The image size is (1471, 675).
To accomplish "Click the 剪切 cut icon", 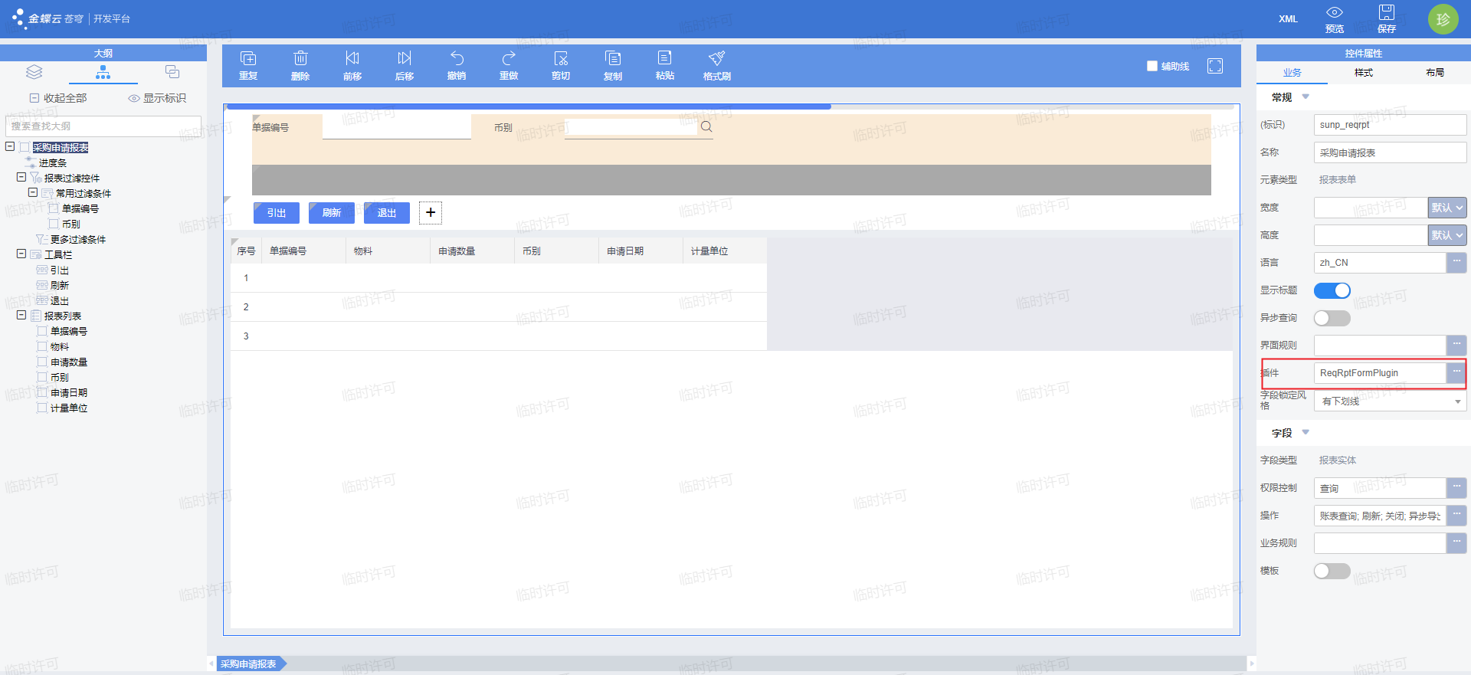I will pos(561,59).
